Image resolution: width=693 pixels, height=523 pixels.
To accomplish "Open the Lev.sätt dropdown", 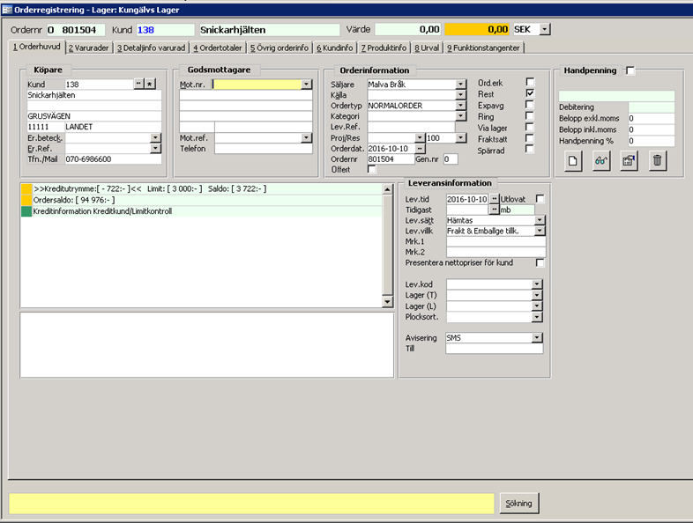I will pos(540,220).
